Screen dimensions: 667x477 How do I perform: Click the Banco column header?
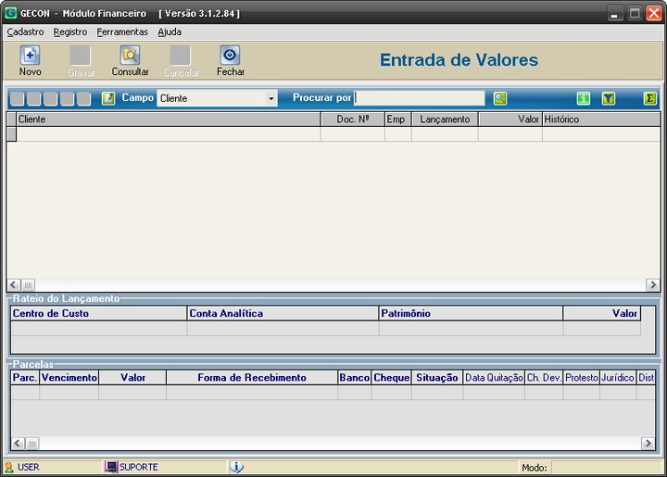pos(355,378)
